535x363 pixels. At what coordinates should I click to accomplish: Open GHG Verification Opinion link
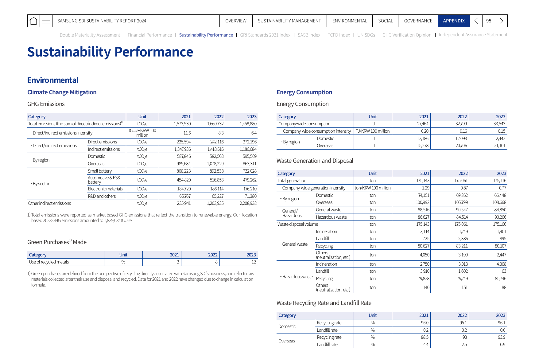(x=407, y=35)
